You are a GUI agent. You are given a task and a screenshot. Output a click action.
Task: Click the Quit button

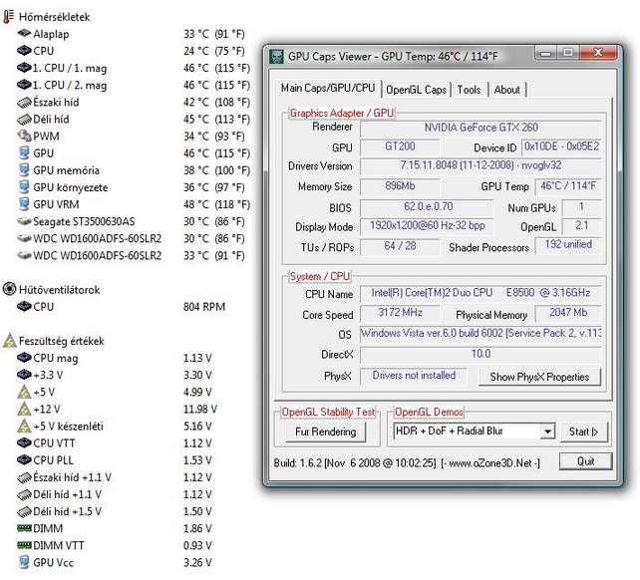point(585,461)
